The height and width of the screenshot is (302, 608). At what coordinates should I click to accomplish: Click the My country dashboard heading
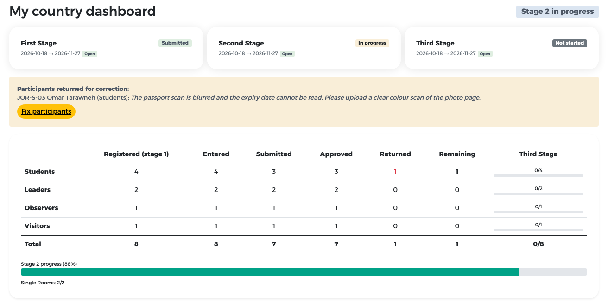click(82, 11)
